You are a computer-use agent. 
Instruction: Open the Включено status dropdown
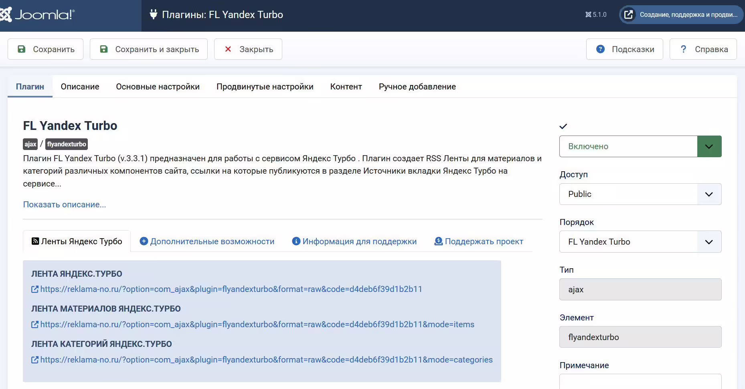pyautogui.click(x=640, y=146)
